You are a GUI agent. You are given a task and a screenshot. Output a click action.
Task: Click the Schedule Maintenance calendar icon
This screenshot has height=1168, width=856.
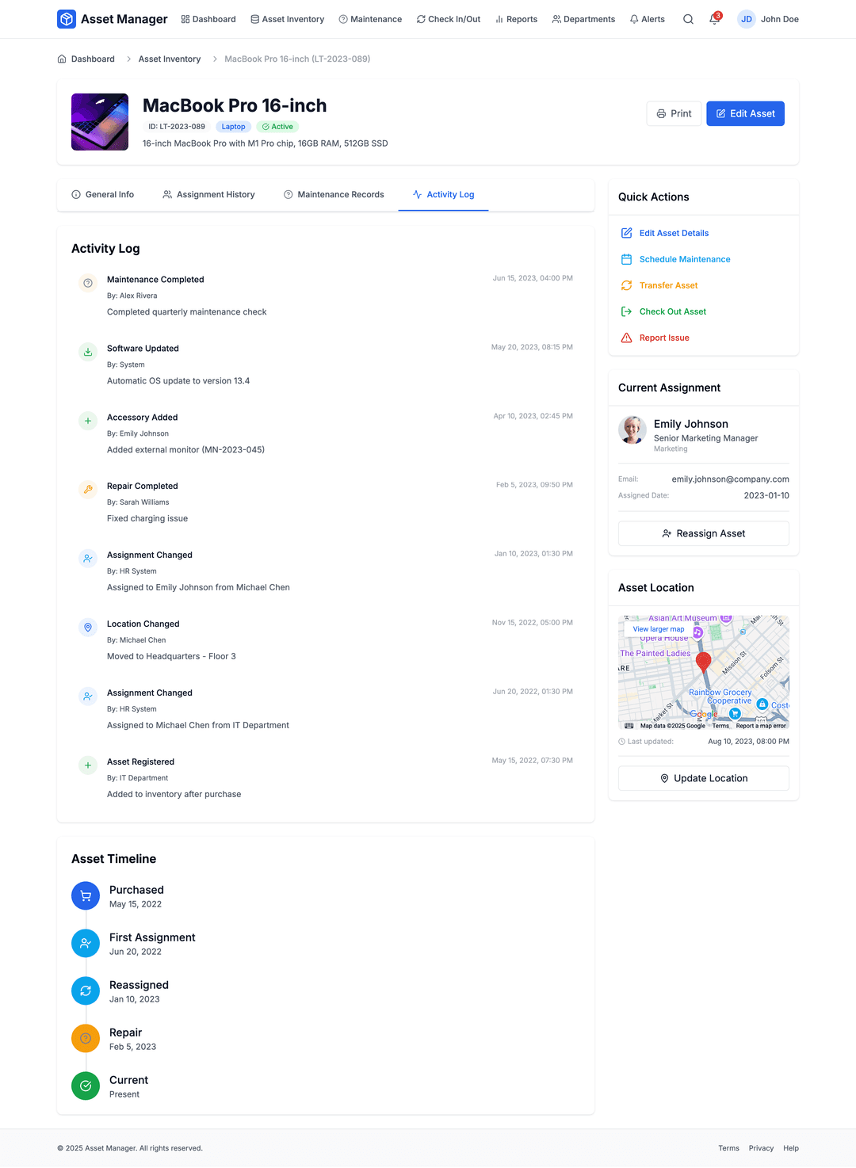626,259
